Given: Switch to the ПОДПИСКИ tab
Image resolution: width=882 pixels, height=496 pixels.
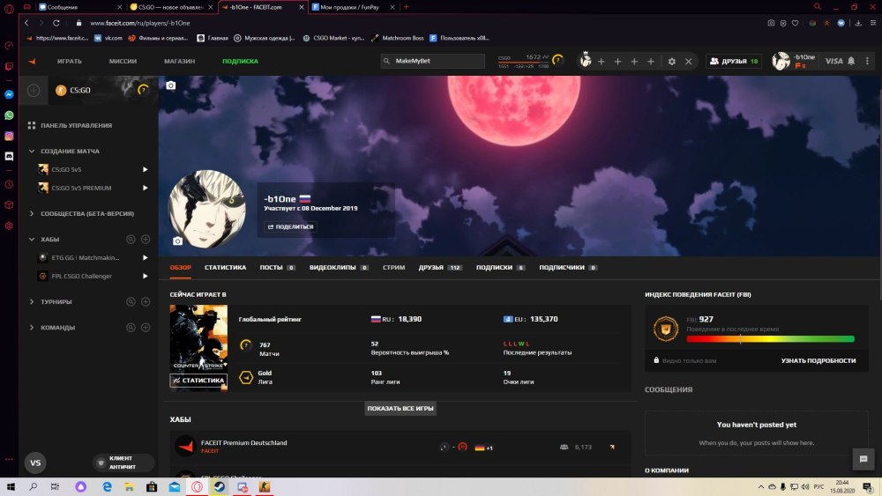Looking at the screenshot, I should coord(501,267).
